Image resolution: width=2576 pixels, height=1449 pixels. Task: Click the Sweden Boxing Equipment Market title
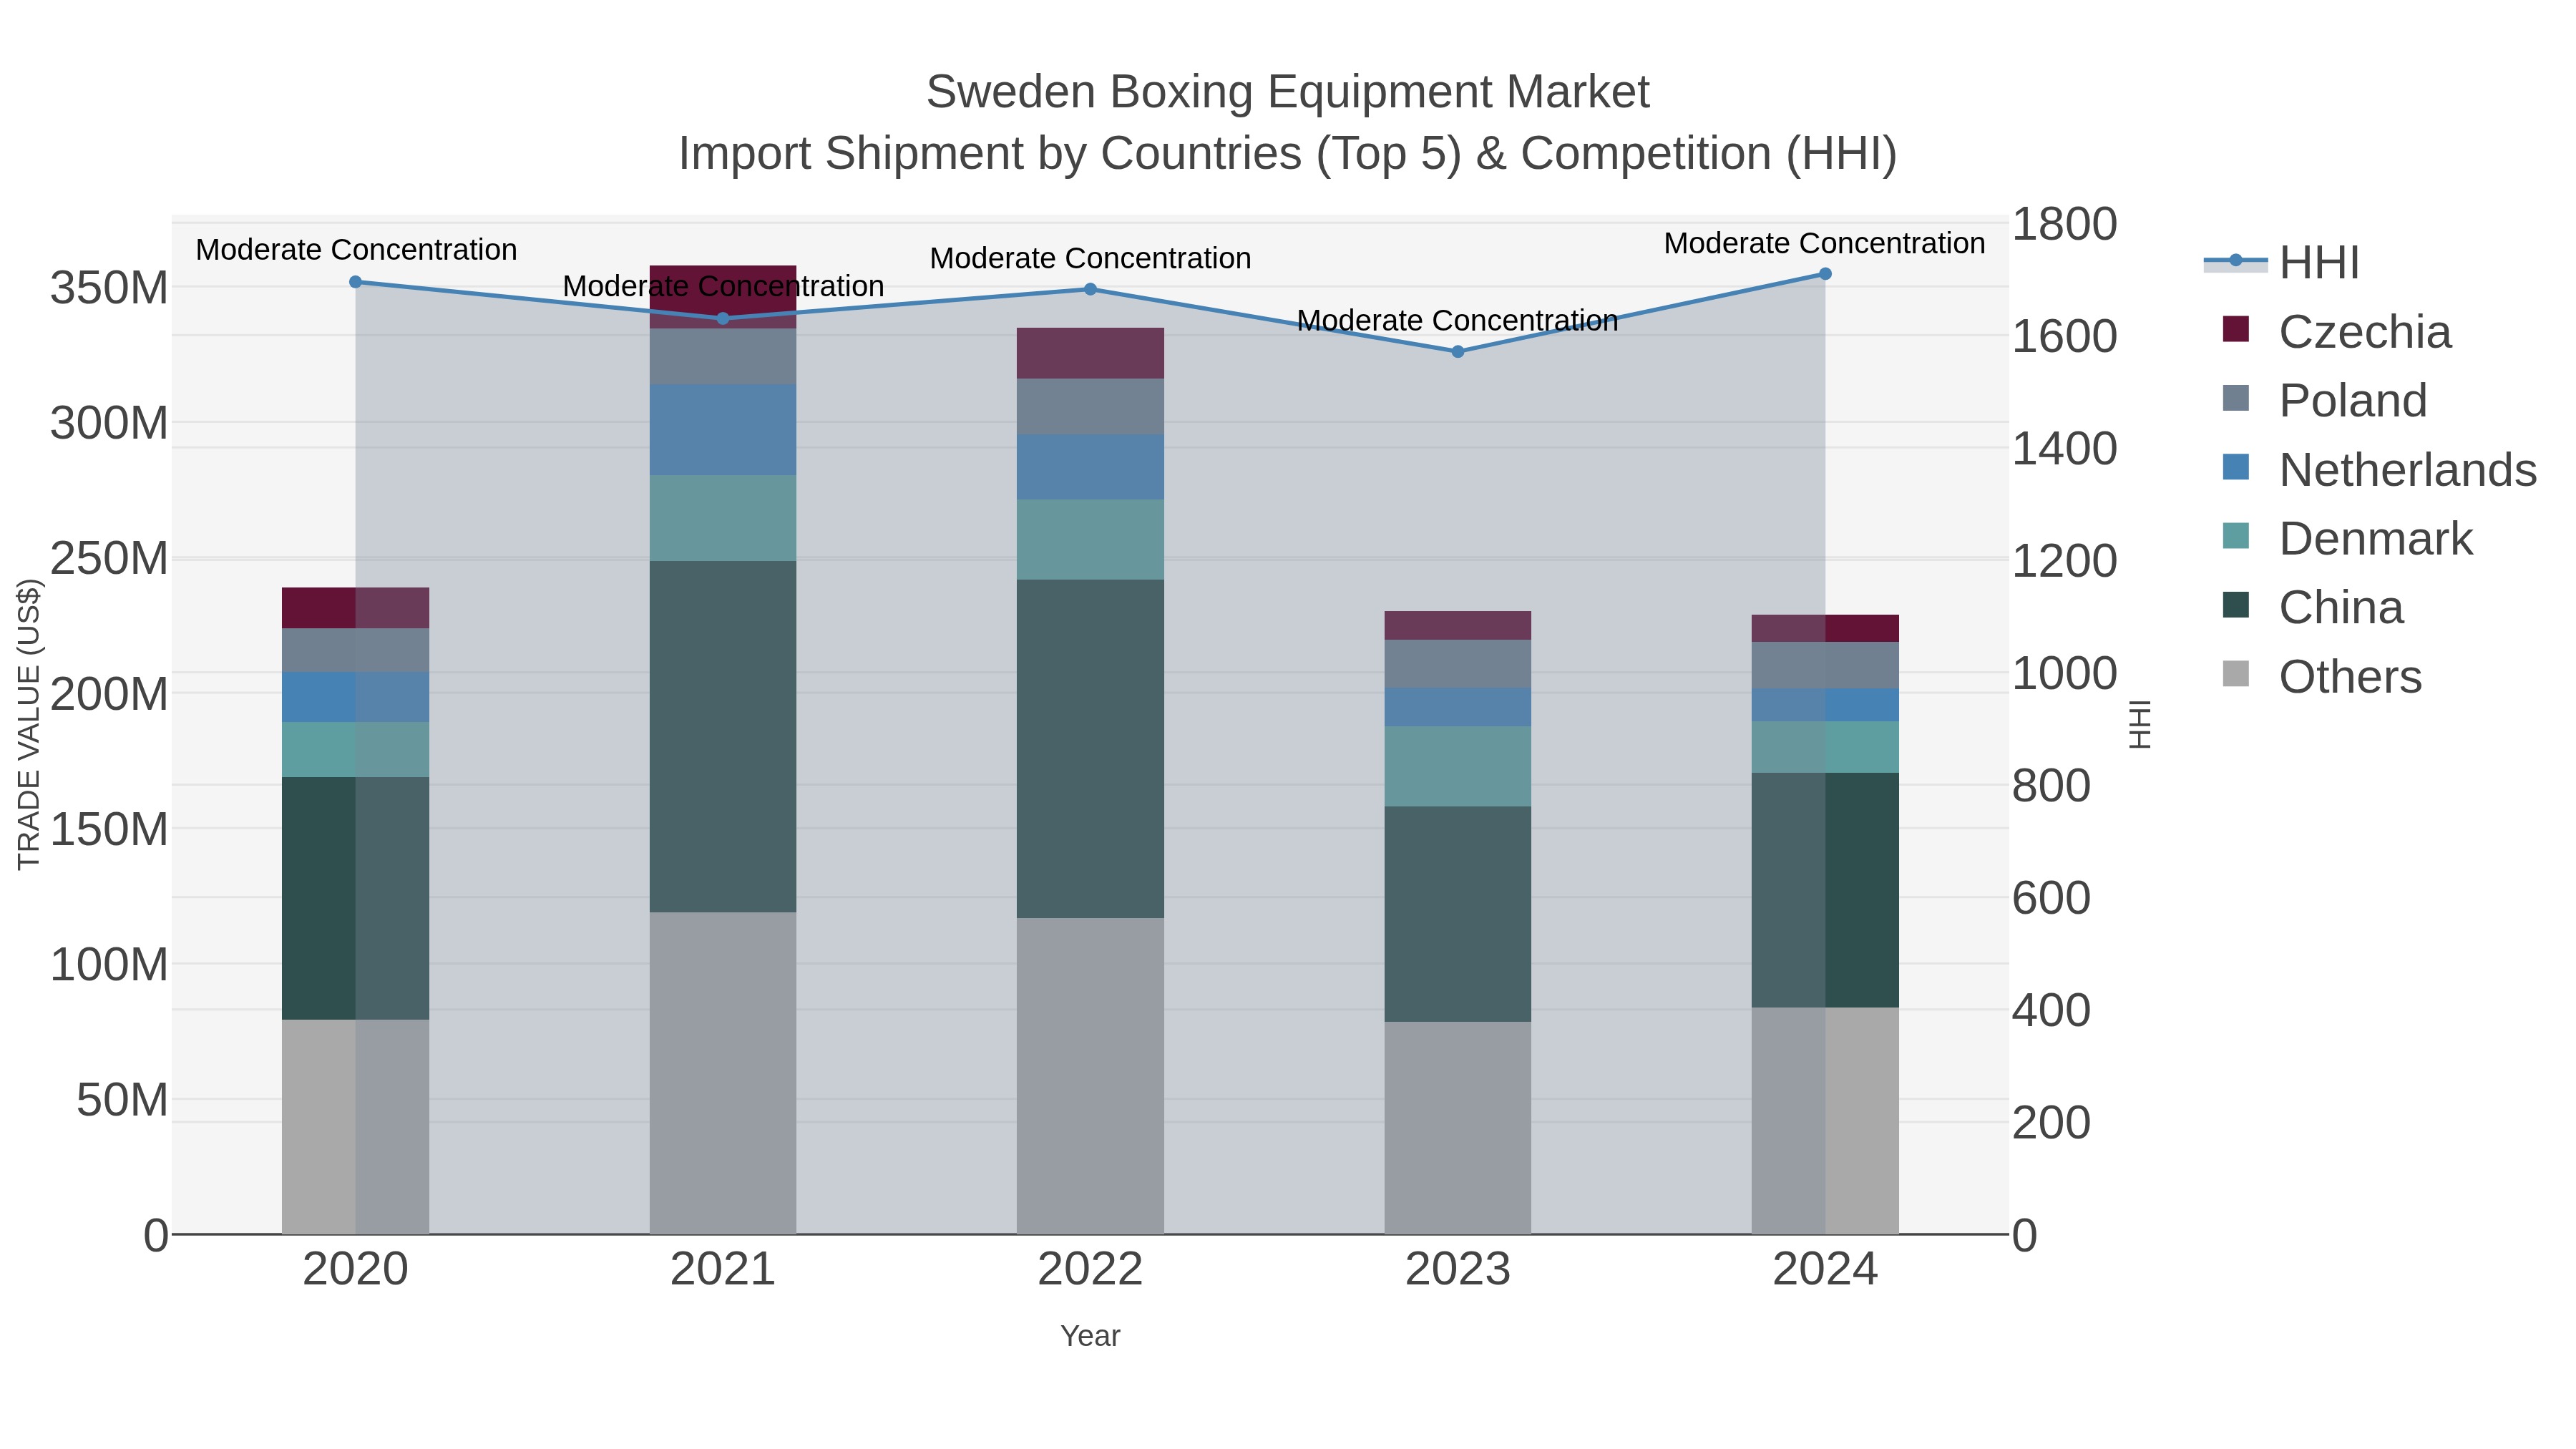click(x=1287, y=92)
